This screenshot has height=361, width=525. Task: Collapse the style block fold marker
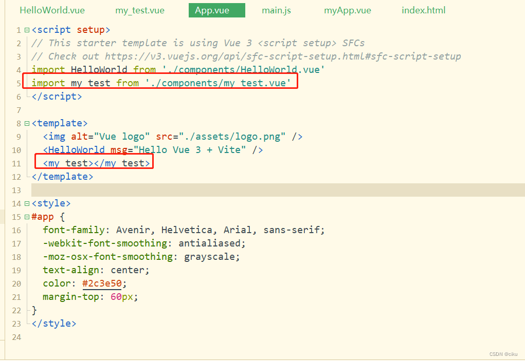click(27, 204)
